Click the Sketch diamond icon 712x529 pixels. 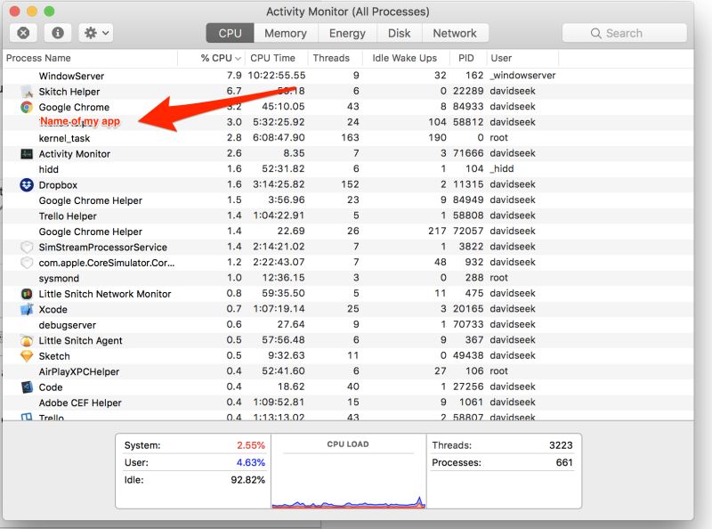pos(27,356)
